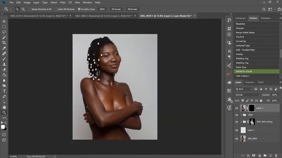Select the Magic Wand tool

(4, 37)
